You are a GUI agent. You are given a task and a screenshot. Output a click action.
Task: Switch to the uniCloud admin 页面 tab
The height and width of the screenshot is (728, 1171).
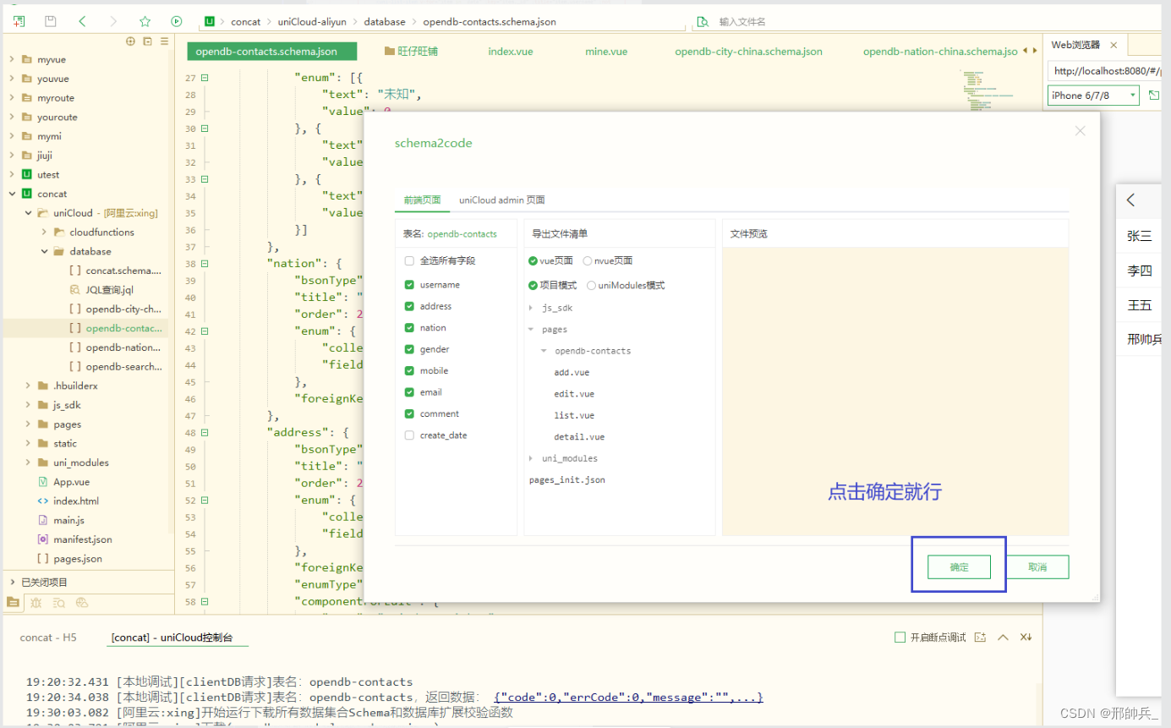pyautogui.click(x=502, y=200)
